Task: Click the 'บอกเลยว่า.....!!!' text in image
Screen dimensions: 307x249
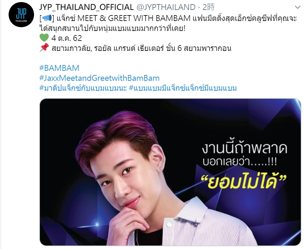Action: coord(240,161)
